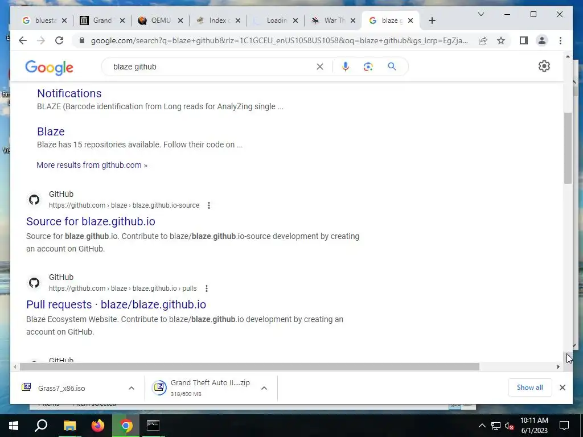583x437 pixels.
Task: Click scroll up arrow on vertical scrollbar
Action: pyautogui.click(x=568, y=56)
